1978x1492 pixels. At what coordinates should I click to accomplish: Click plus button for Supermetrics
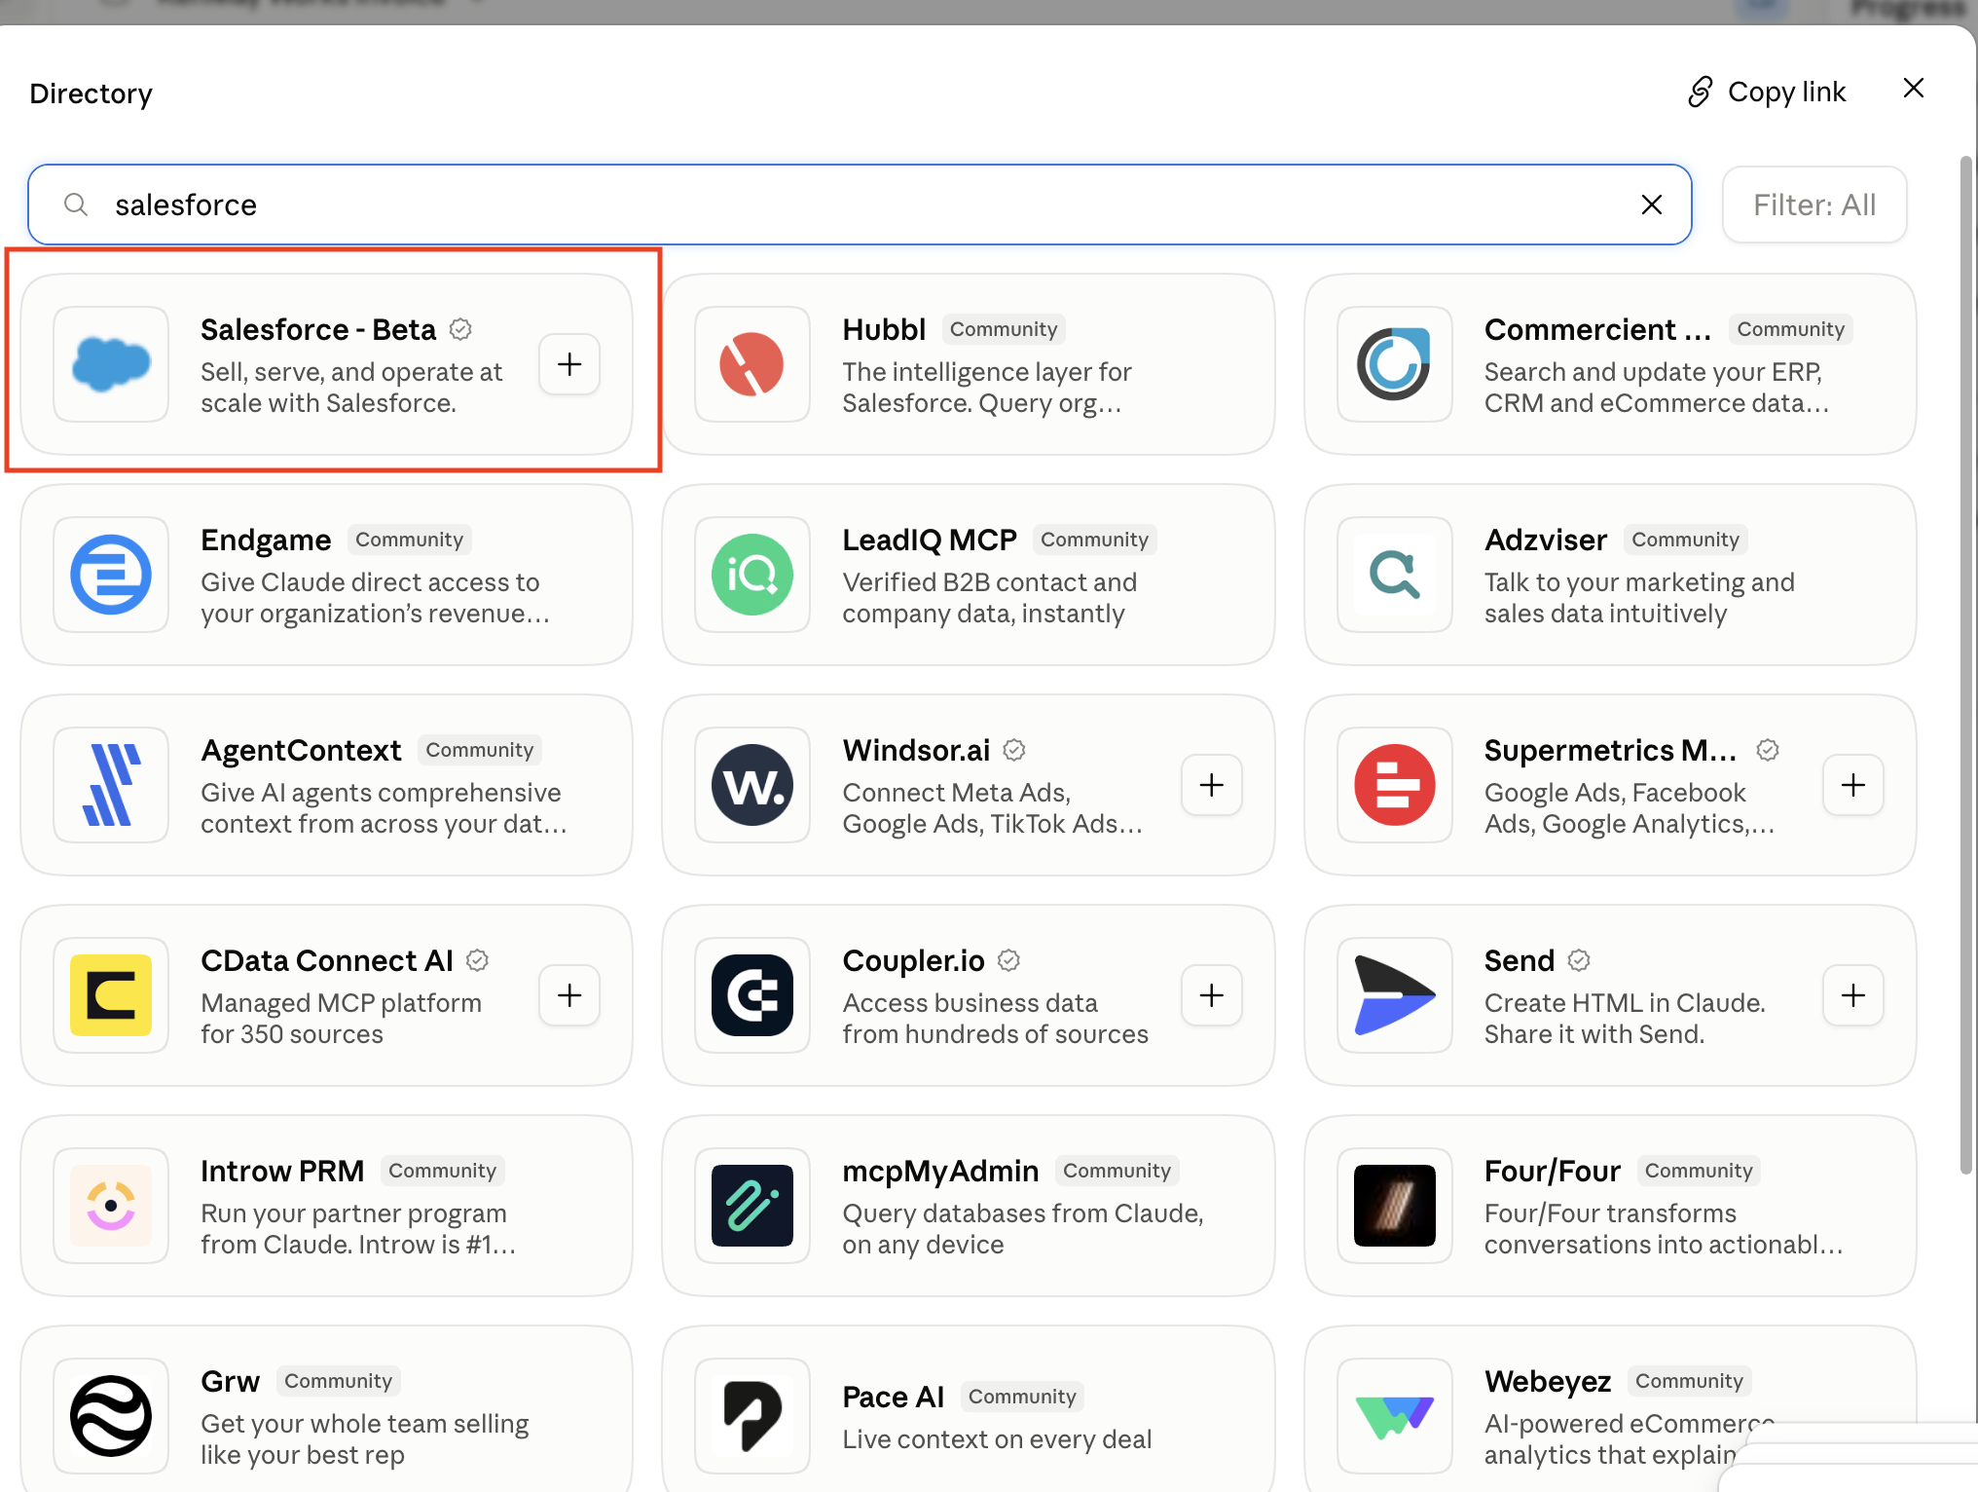(x=1852, y=785)
